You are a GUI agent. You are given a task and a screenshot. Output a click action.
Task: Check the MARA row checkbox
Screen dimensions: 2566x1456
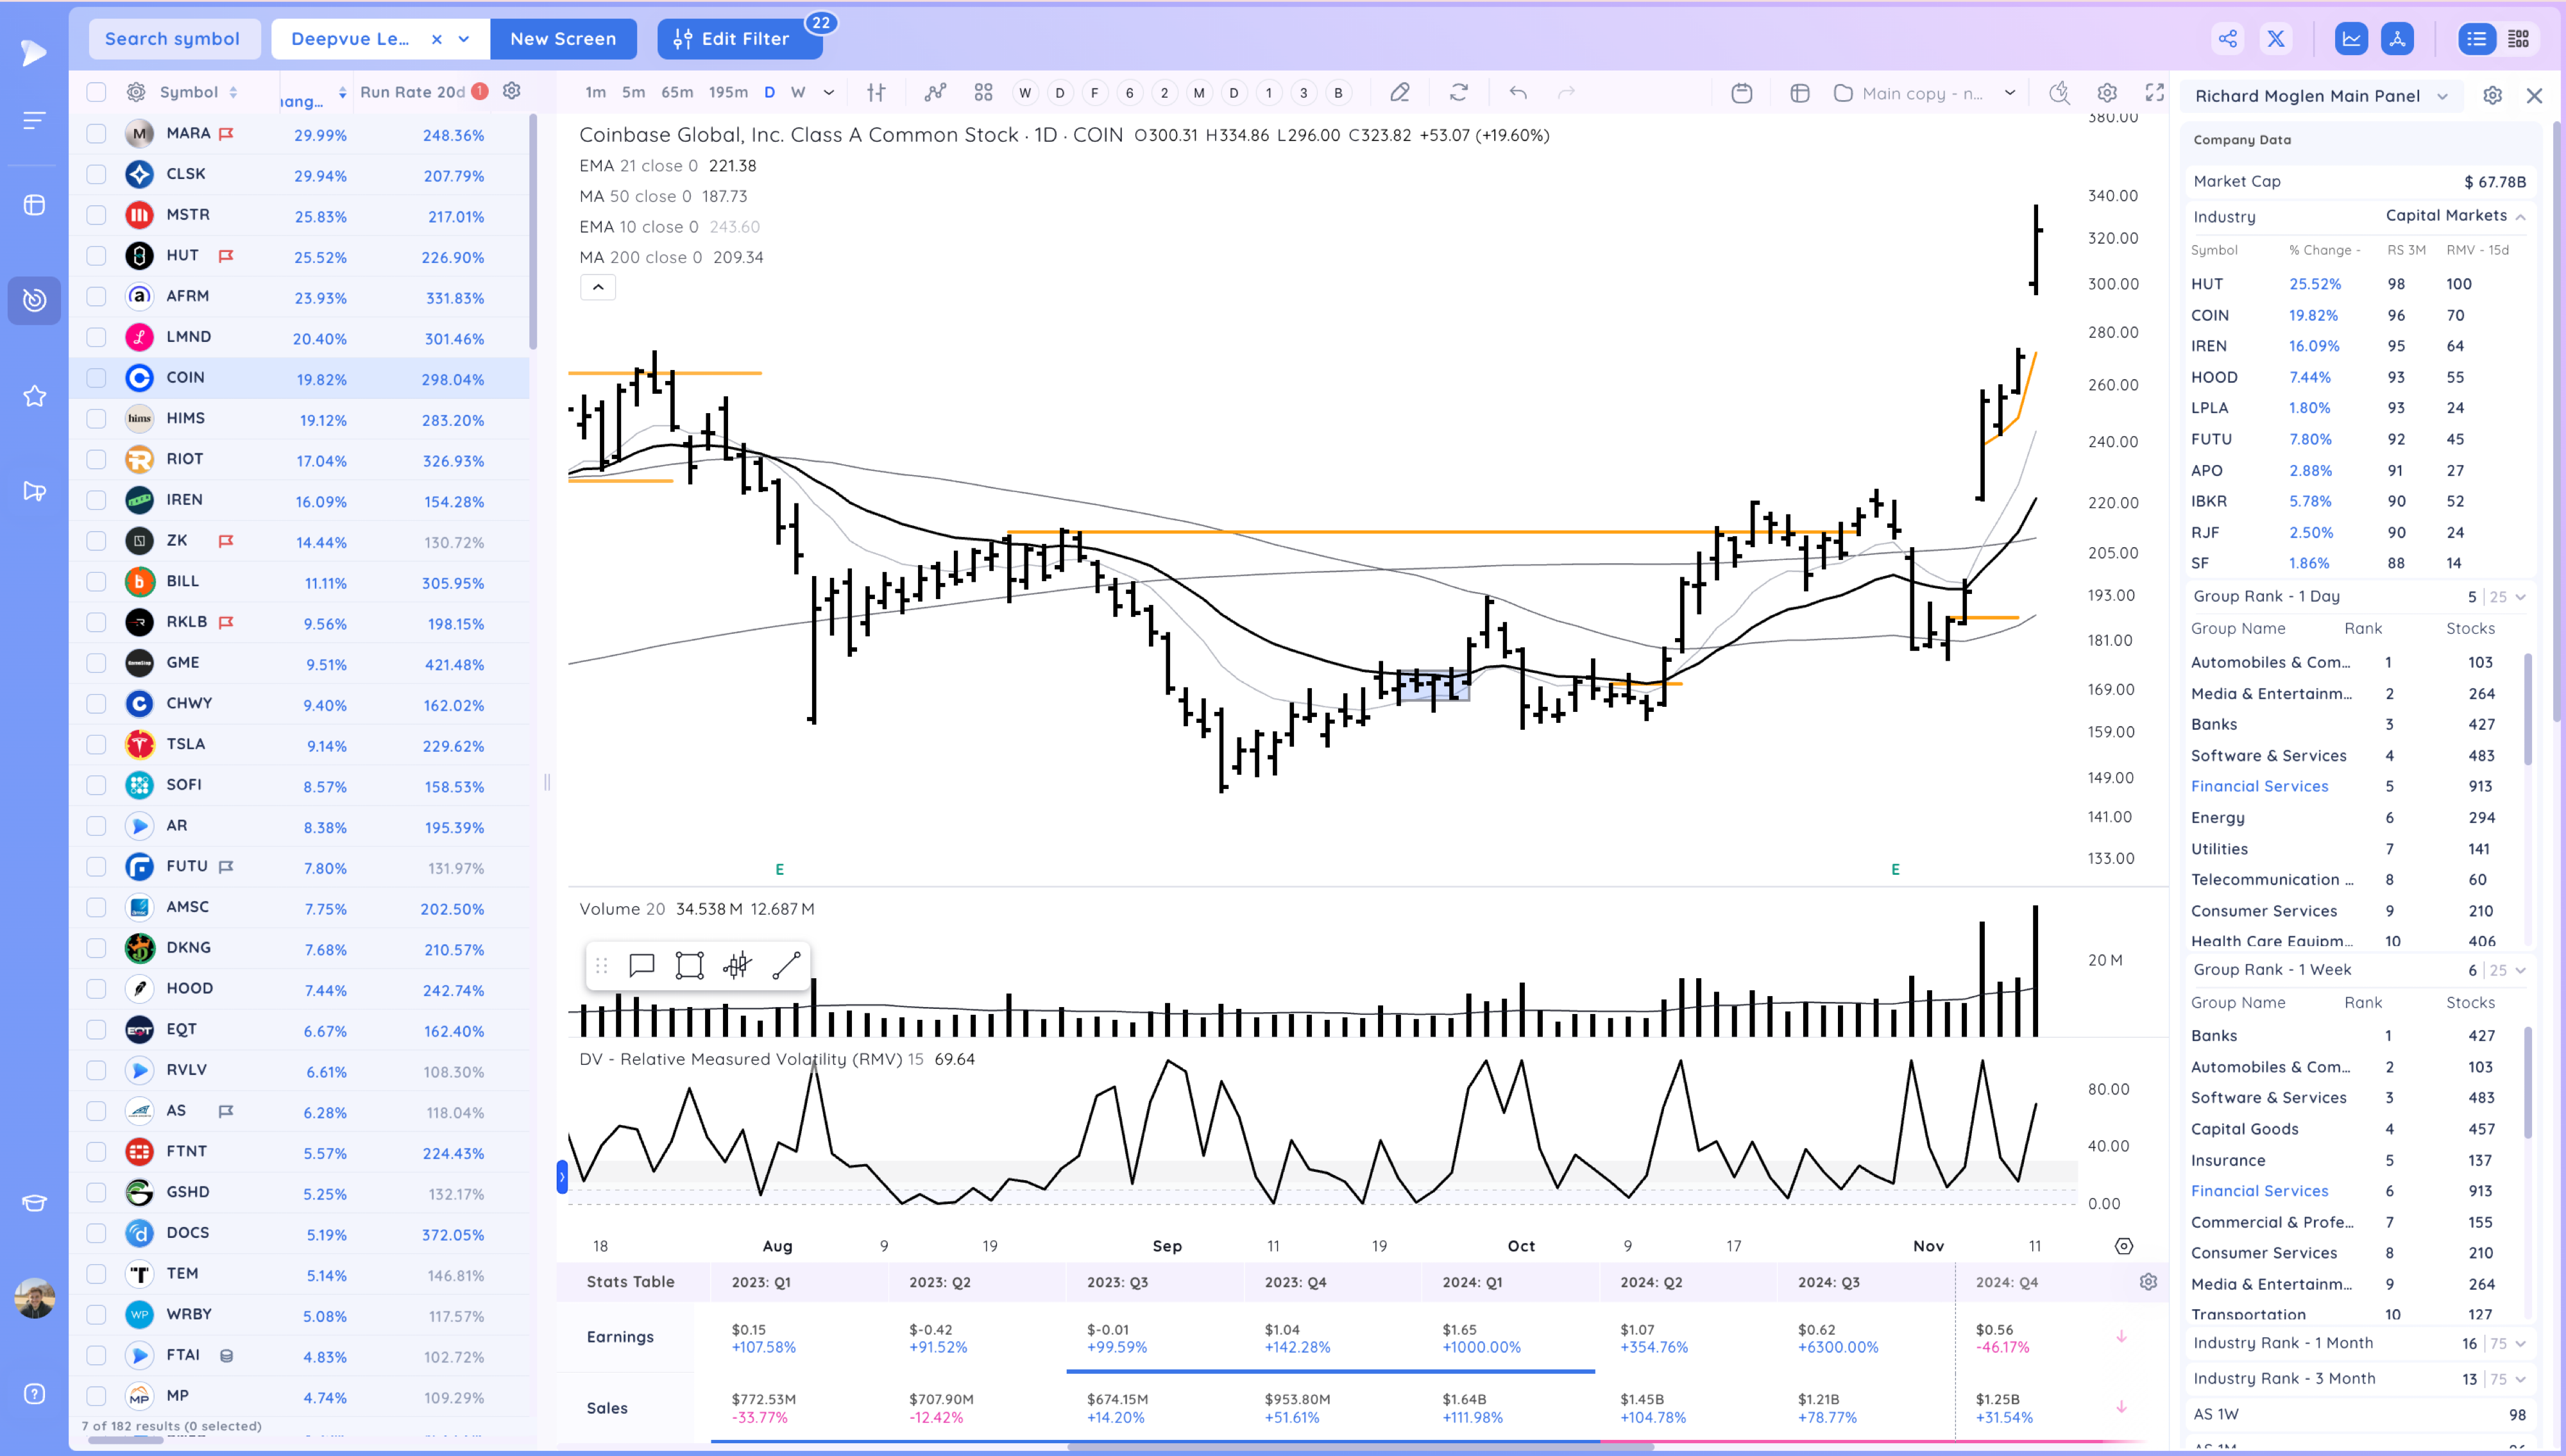click(x=96, y=134)
